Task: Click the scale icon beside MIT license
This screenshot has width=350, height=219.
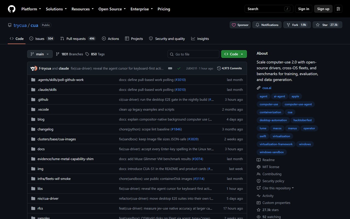Action: tap(259, 167)
